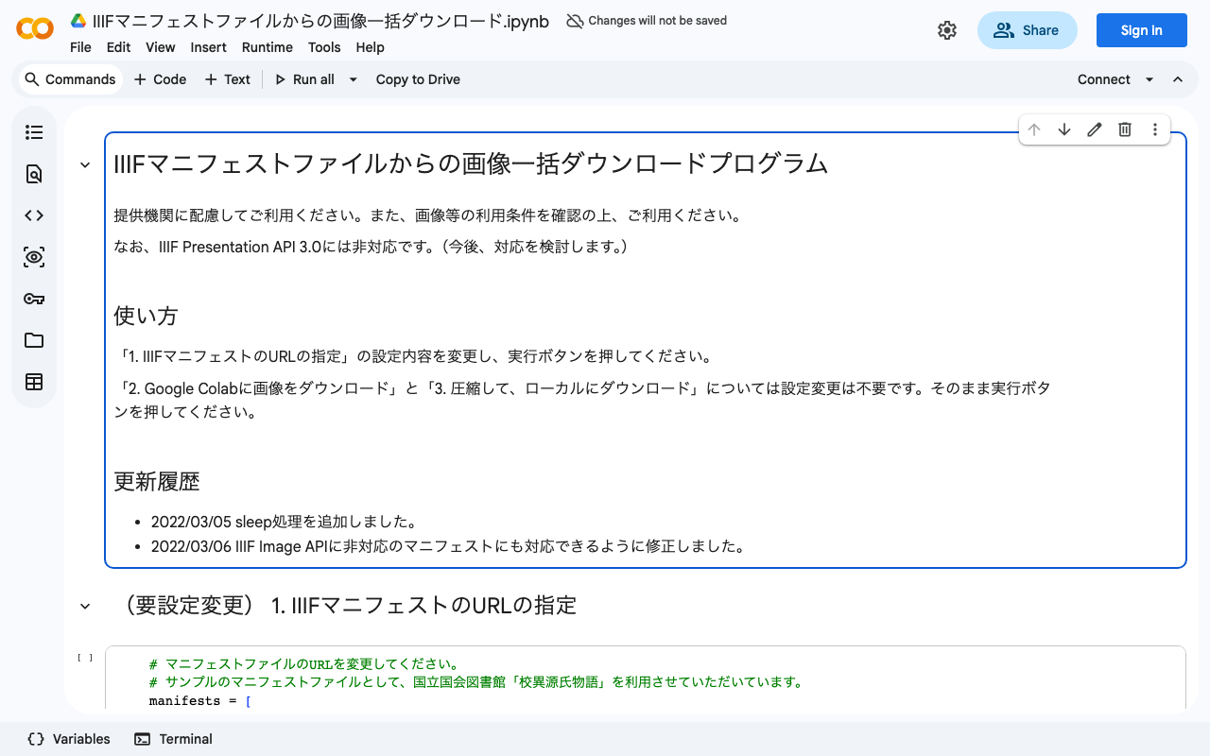The height and width of the screenshot is (756, 1210).
Task: Collapse the IIIF manifest URL section
Action: 85,606
